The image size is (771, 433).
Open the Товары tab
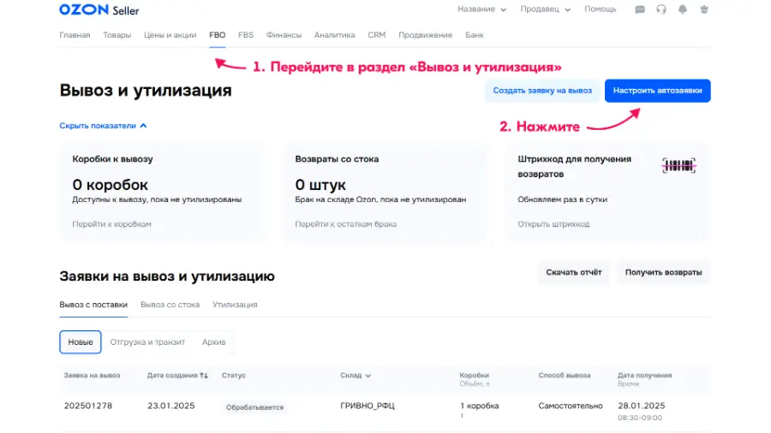click(117, 35)
